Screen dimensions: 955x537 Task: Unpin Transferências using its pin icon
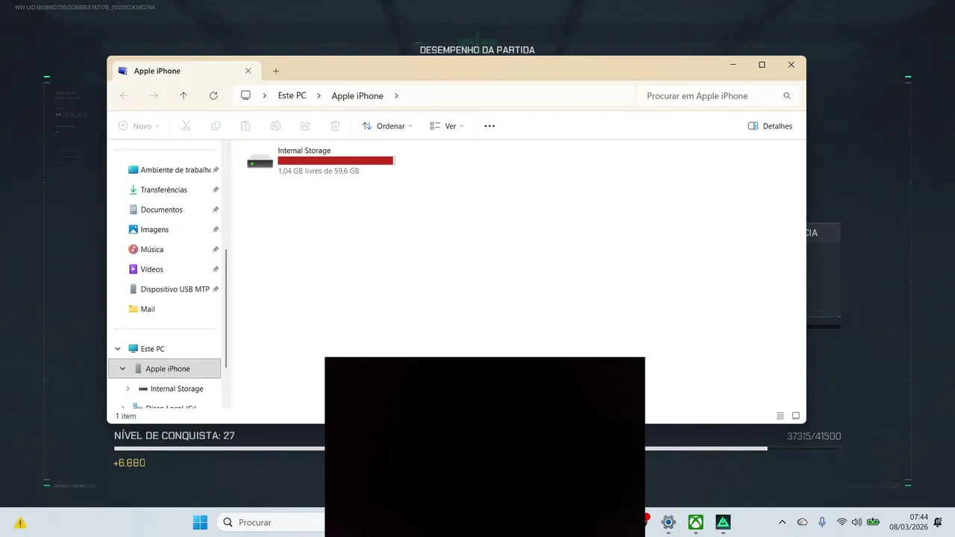[216, 189]
